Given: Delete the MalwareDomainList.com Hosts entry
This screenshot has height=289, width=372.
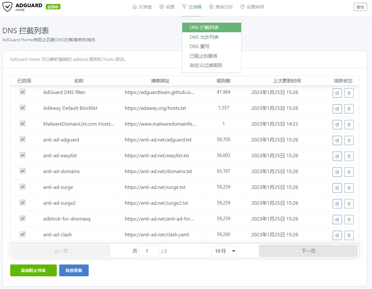Looking at the screenshot, I should point(349,125).
